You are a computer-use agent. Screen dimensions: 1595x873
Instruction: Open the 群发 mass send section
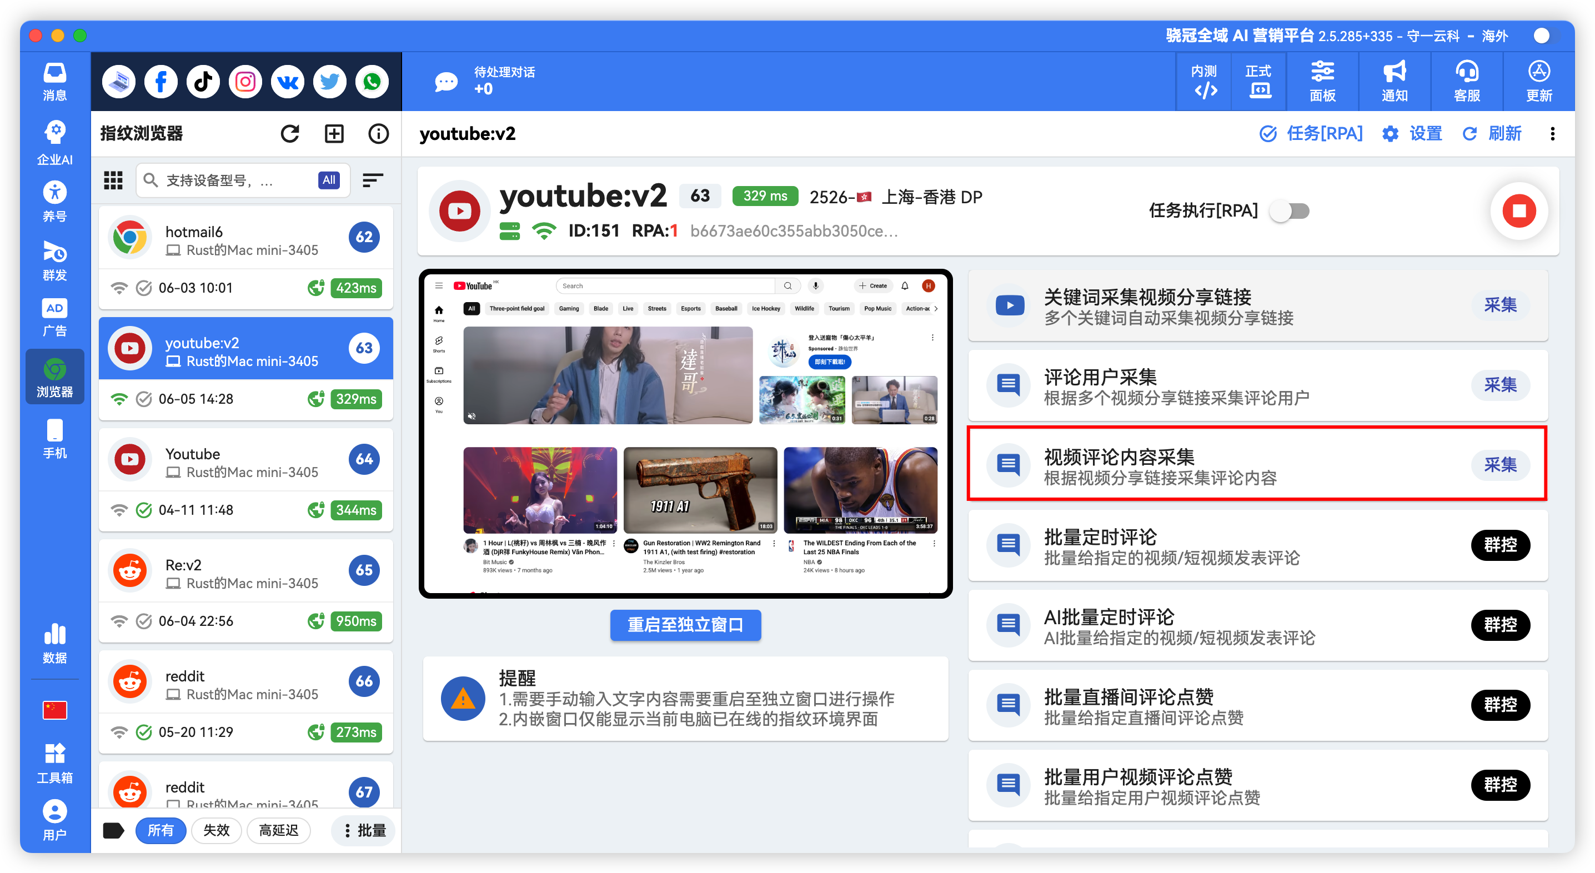click(54, 260)
